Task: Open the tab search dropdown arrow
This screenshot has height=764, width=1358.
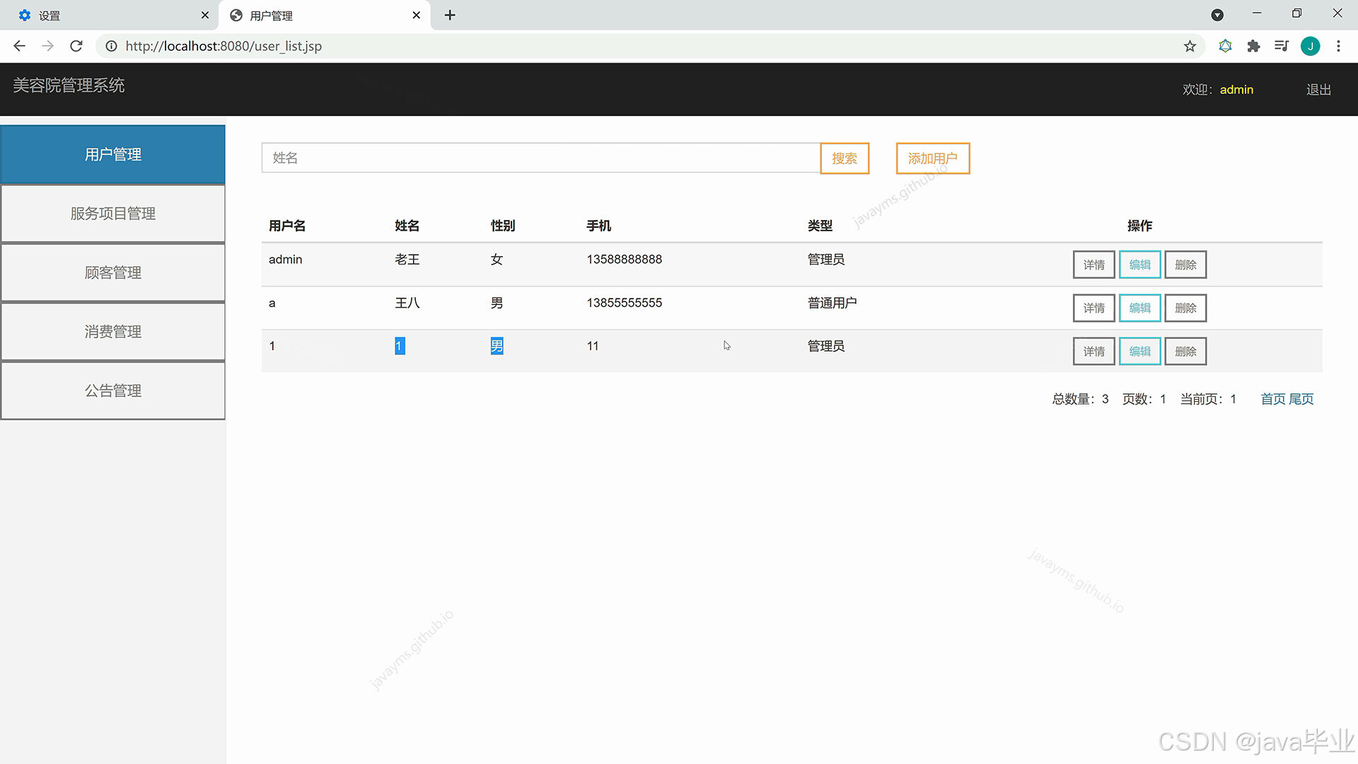Action: [1217, 15]
